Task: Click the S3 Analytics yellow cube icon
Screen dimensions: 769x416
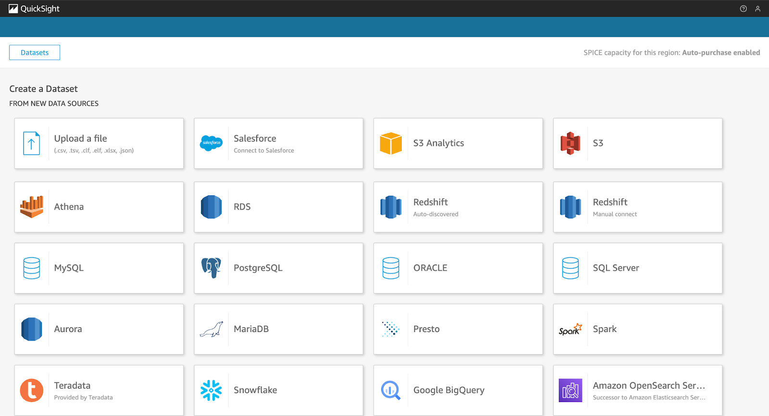Action: pos(391,143)
